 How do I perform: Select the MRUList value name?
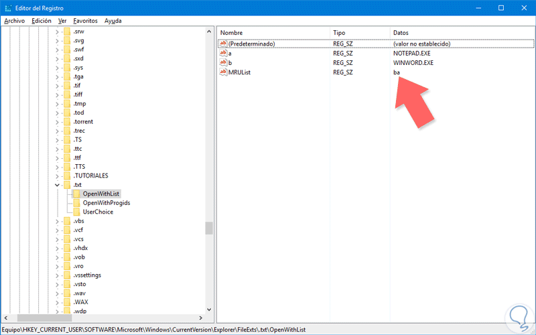[x=239, y=72]
